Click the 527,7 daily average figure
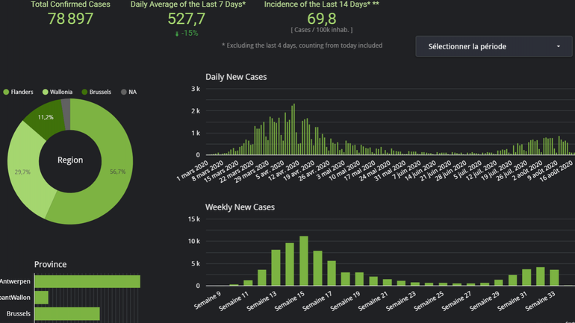The width and height of the screenshot is (575, 323). [186, 19]
